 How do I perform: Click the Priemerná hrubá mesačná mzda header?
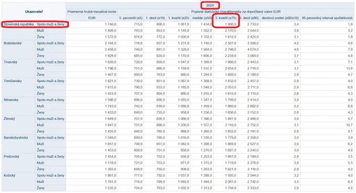pos(92,12)
